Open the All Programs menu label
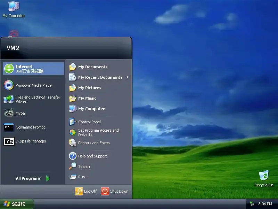278x209 pixels. (28, 178)
